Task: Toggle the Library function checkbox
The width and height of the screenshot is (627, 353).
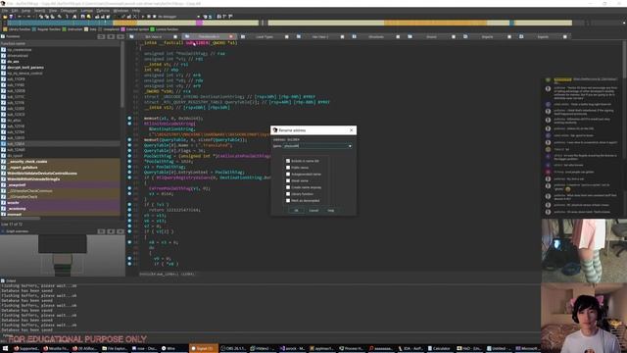Action: point(288,194)
